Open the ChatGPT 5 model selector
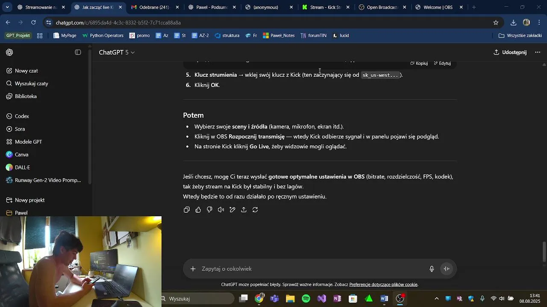547x307 pixels. 117,52
